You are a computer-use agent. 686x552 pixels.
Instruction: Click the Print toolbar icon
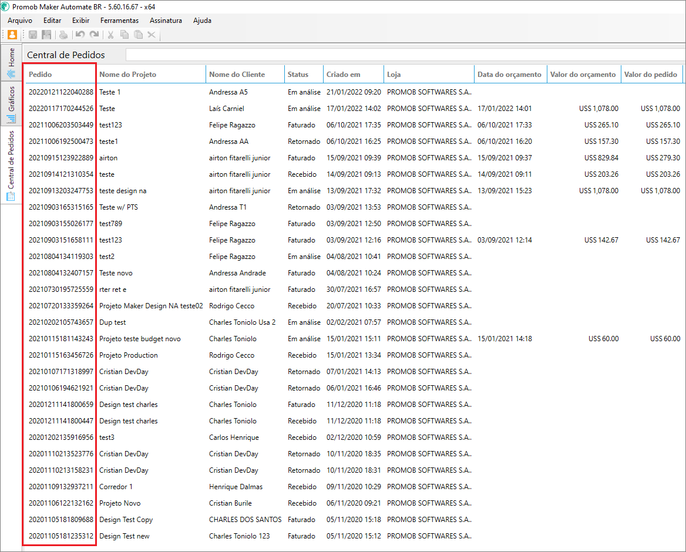tap(63, 35)
